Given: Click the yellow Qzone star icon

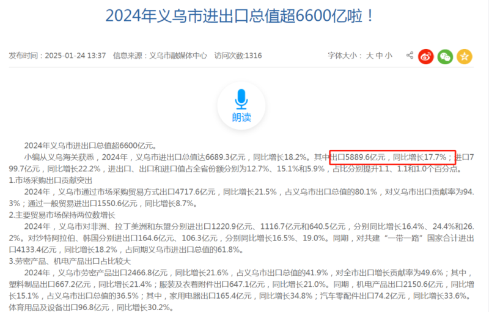Looking at the screenshot, I should tap(464, 56).
